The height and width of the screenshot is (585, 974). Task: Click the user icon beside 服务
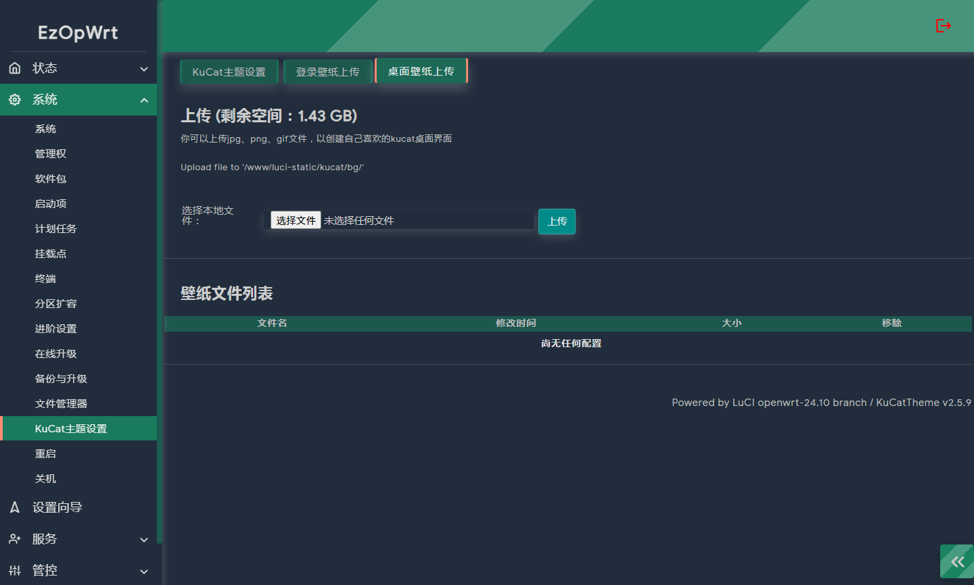pyautogui.click(x=15, y=539)
